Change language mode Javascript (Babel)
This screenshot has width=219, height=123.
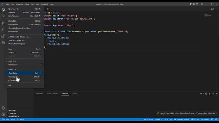[x=181, y=119]
